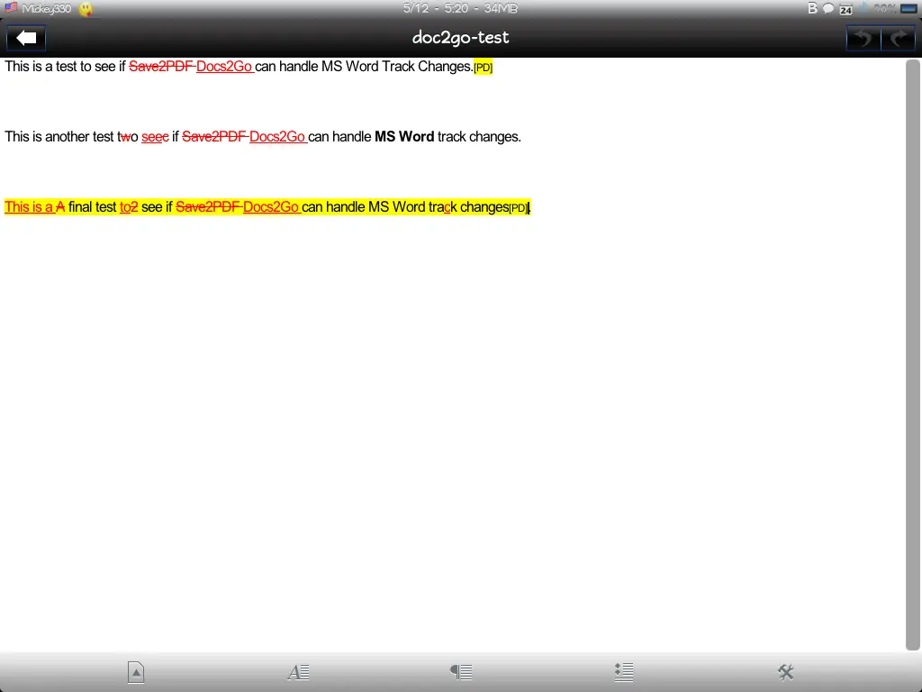Open the bullets and list icon
Screen dimensions: 922x692
point(623,672)
